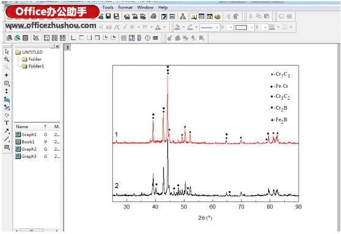The image size is (341, 234).
Task: Open the Window menu
Action: pyautogui.click(x=145, y=7)
